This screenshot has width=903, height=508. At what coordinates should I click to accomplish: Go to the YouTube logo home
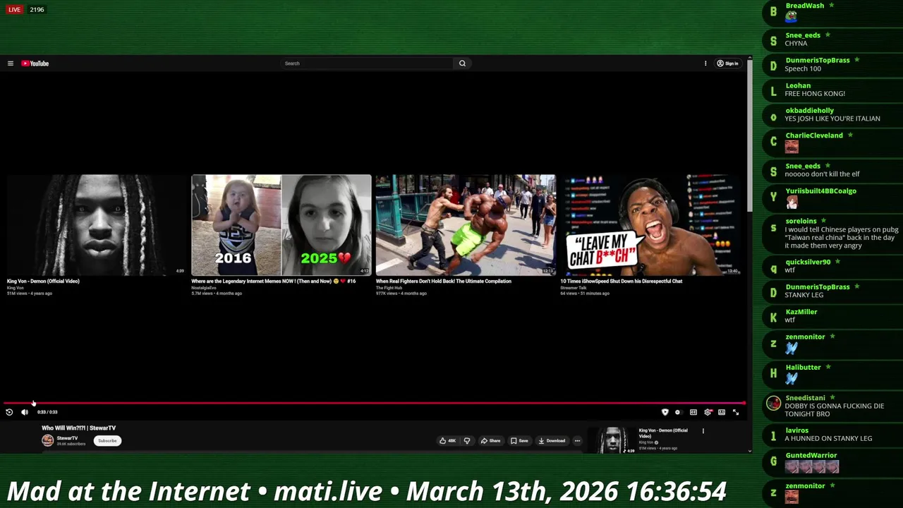coord(35,64)
